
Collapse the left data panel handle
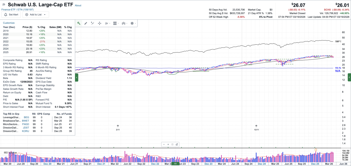77,78
